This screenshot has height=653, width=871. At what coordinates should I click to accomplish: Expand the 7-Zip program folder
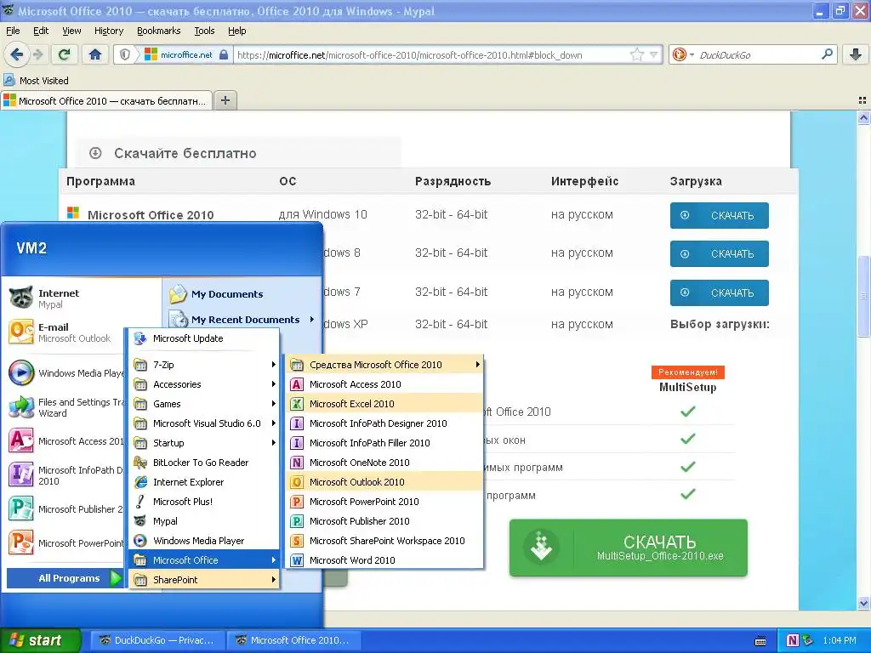[204, 365]
